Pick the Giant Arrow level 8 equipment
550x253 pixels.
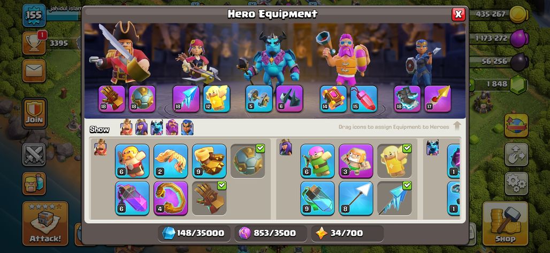coord(356,198)
